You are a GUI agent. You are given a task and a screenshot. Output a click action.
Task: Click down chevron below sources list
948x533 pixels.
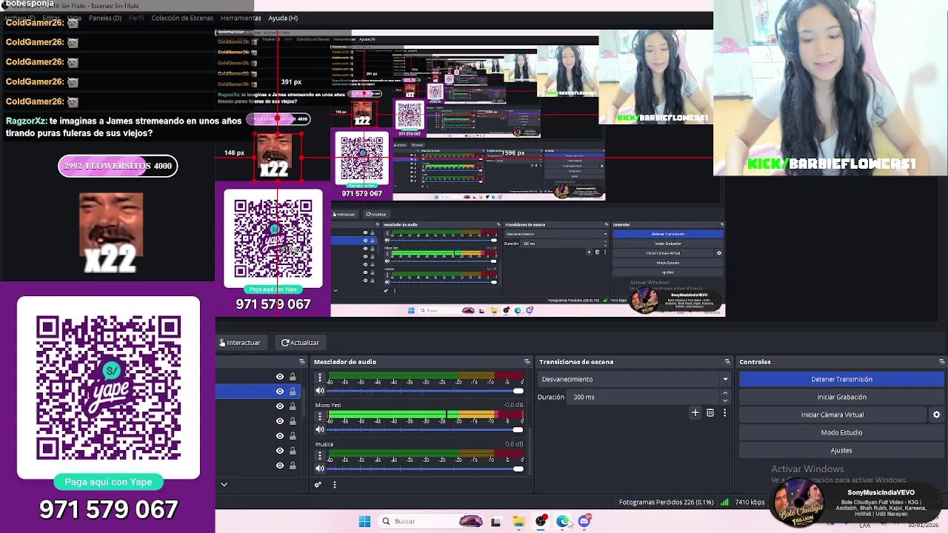[x=224, y=485]
